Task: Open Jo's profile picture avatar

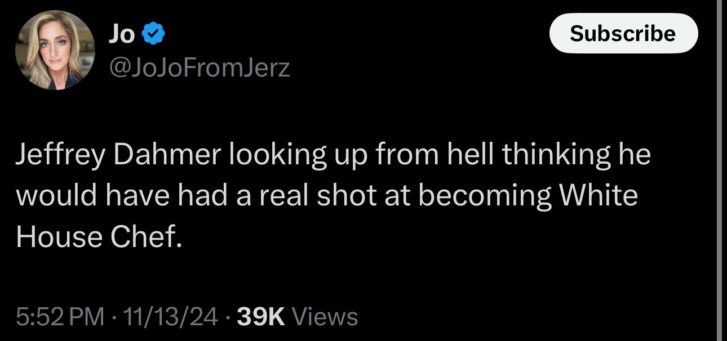Action: (x=55, y=51)
